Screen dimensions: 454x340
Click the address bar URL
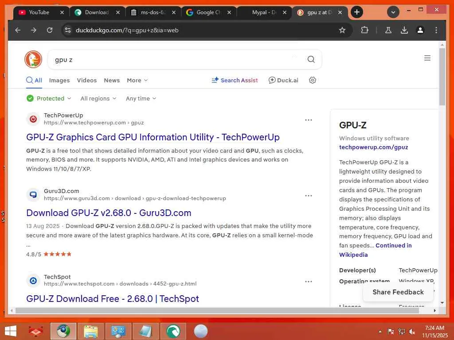point(127,30)
